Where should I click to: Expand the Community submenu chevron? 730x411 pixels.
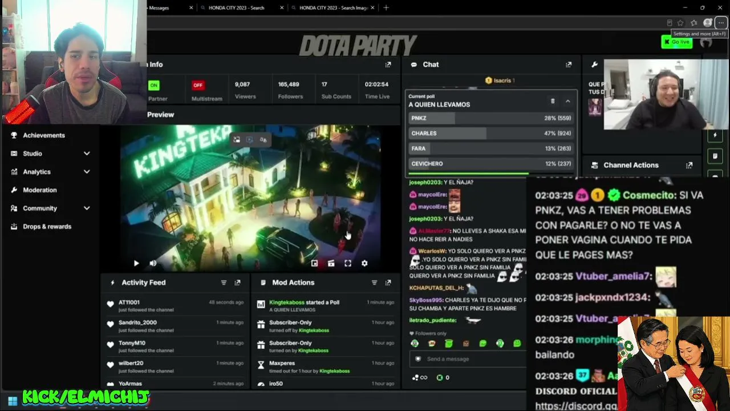click(x=87, y=208)
